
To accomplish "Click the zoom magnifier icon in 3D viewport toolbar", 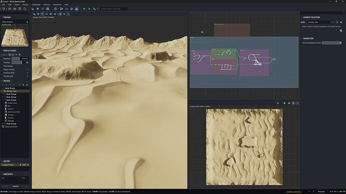I will (x=34, y=14).
